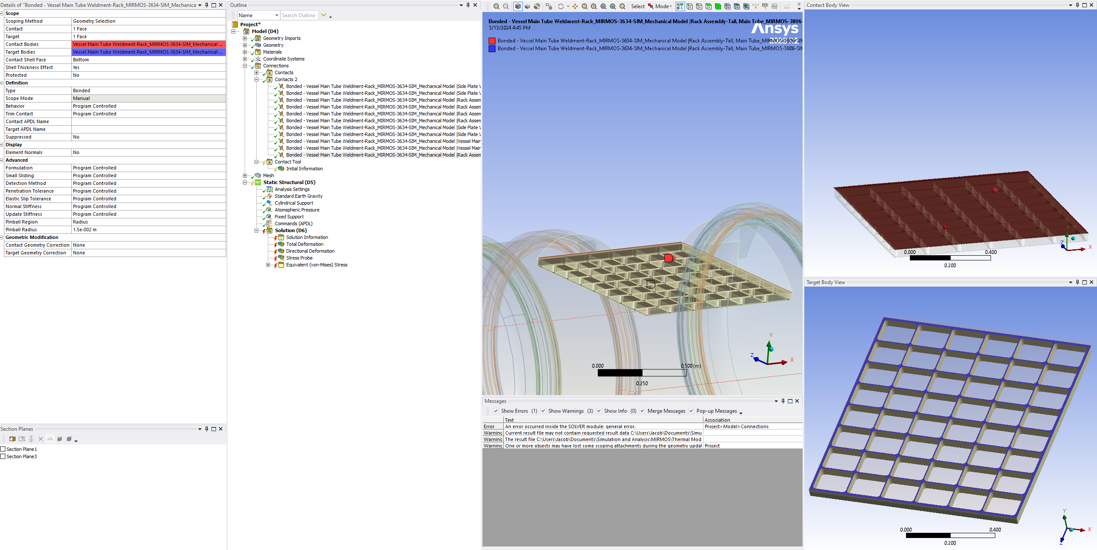Activate the Pan view tool
This screenshot has height=550, width=1097.
click(x=575, y=6)
